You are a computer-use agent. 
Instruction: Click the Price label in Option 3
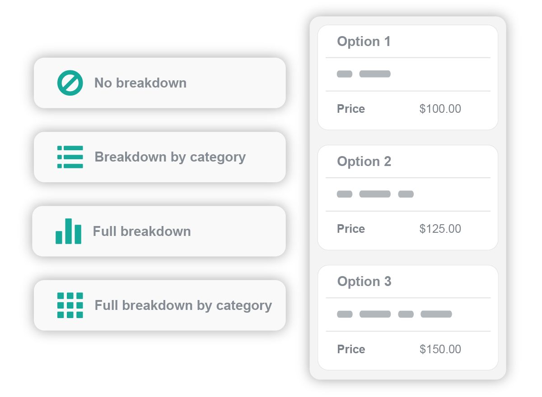click(x=351, y=349)
